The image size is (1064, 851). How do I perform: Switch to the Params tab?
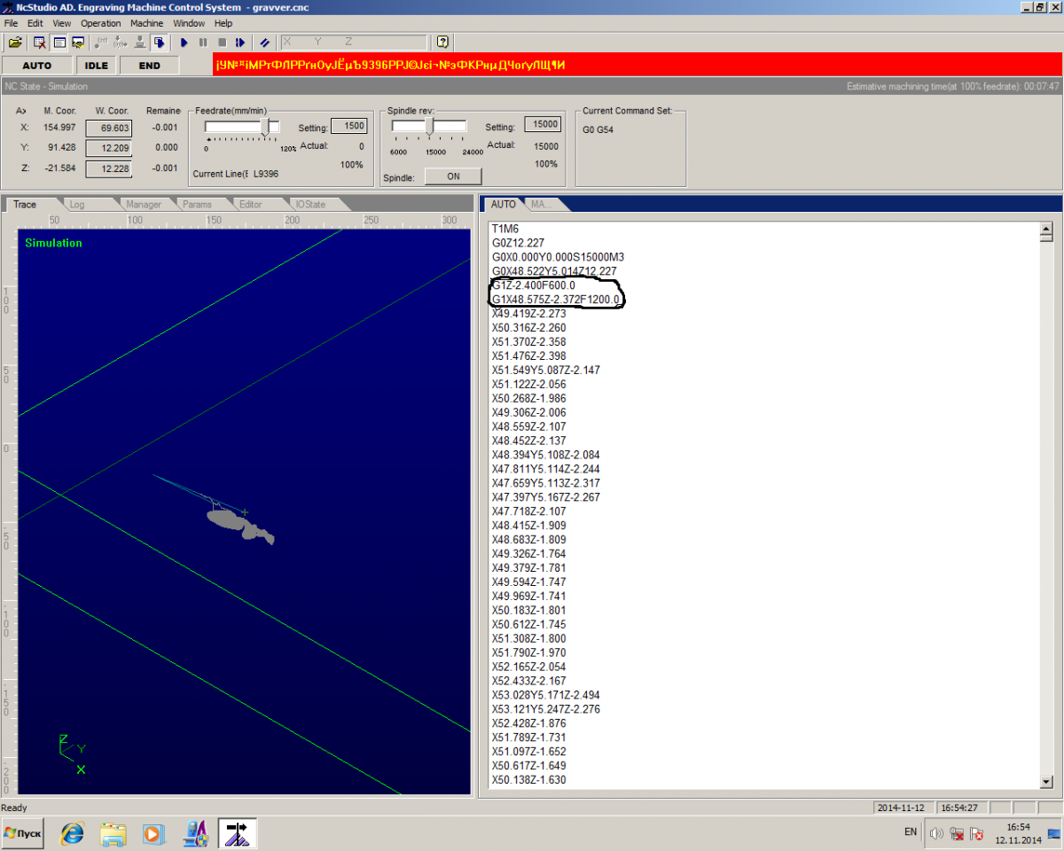[x=197, y=204]
